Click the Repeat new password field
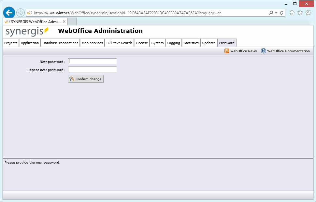 click(x=92, y=69)
